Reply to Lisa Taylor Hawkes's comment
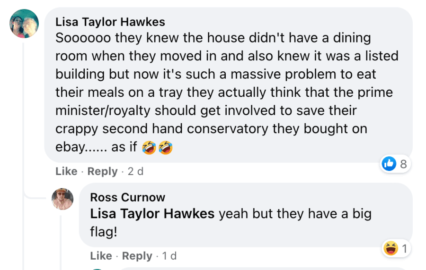The image size is (426, 270). pyautogui.click(x=103, y=171)
